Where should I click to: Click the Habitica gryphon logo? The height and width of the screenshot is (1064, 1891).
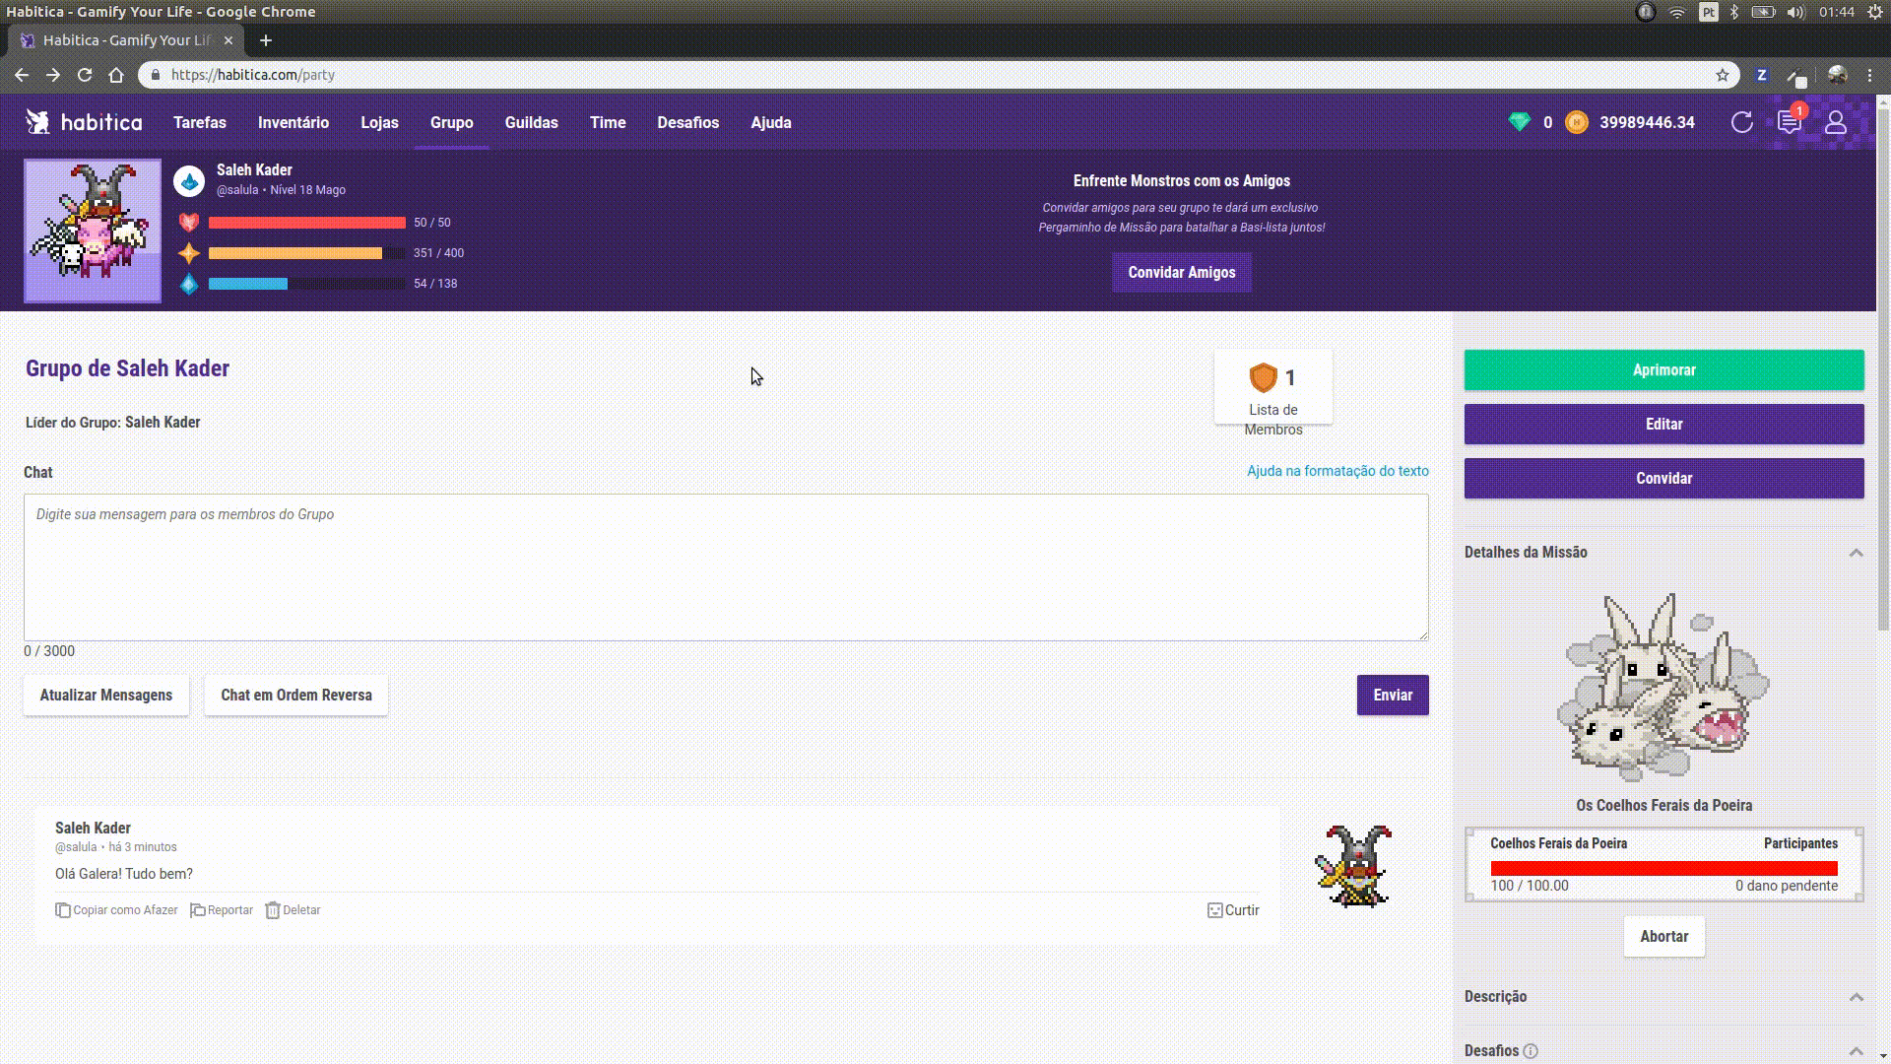(x=37, y=122)
